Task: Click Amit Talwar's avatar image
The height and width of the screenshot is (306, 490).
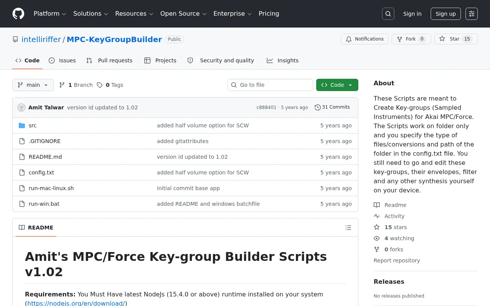Action: click(21, 107)
